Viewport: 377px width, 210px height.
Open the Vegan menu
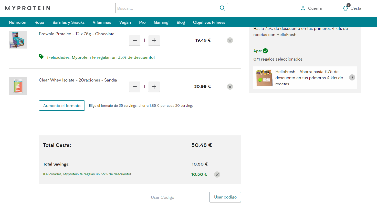tap(125, 22)
